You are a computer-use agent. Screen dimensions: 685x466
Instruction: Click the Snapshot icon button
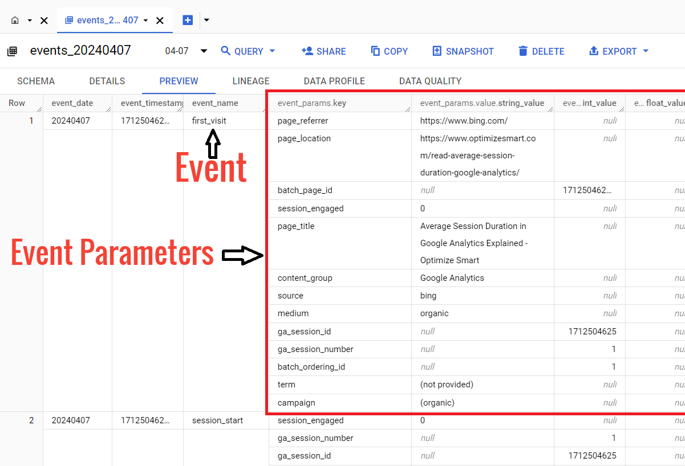tap(437, 51)
